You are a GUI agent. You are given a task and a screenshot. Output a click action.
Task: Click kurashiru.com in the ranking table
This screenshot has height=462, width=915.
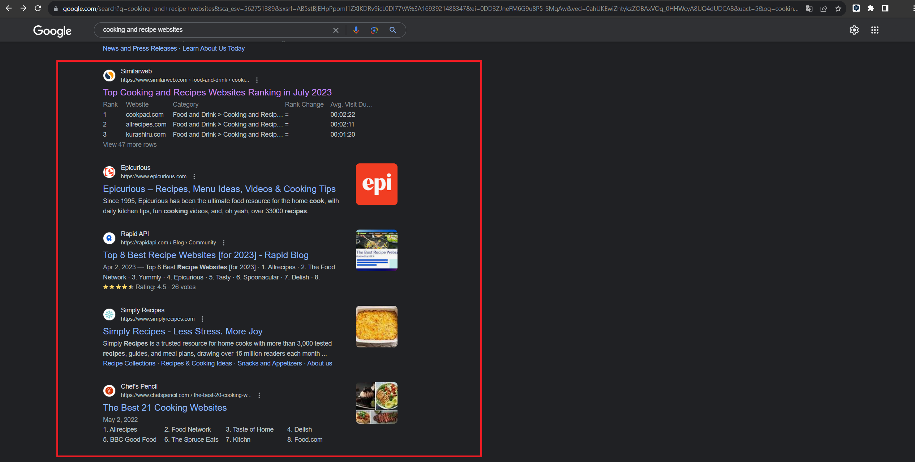[x=146, y=134]
